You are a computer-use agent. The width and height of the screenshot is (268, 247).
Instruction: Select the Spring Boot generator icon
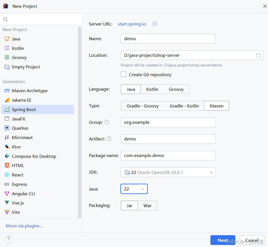(x=7, y=109)
